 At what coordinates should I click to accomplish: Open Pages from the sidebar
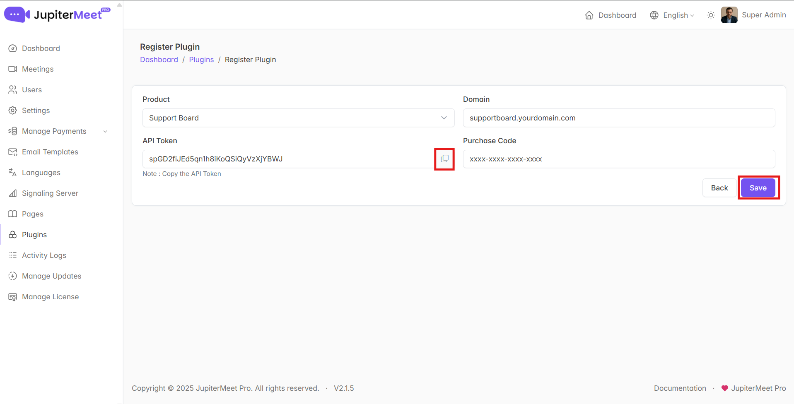tap(33, 214)
